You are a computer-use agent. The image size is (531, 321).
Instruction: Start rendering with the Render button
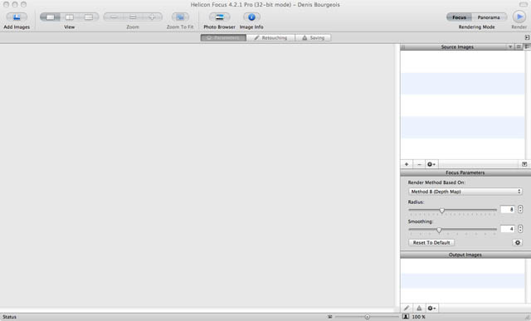(519, 17)
